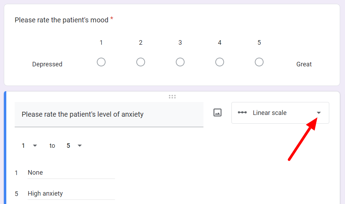Click the six-dot drag handle on question card
The height and width of the screenshot is (204, 345).
point(172,97)
